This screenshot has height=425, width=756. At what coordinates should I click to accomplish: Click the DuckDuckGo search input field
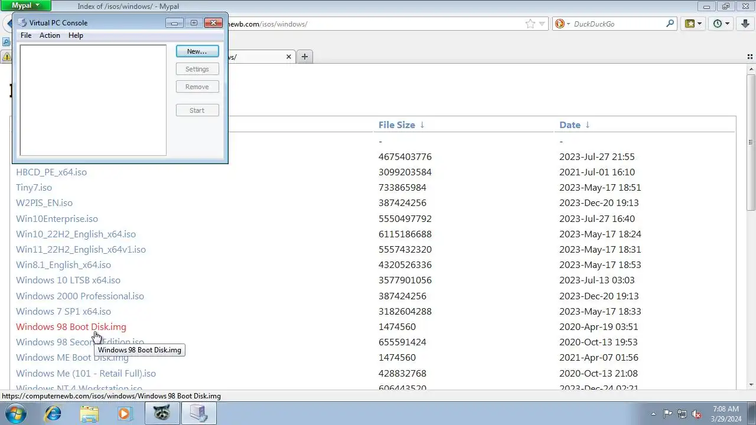(x=617, y=24)
